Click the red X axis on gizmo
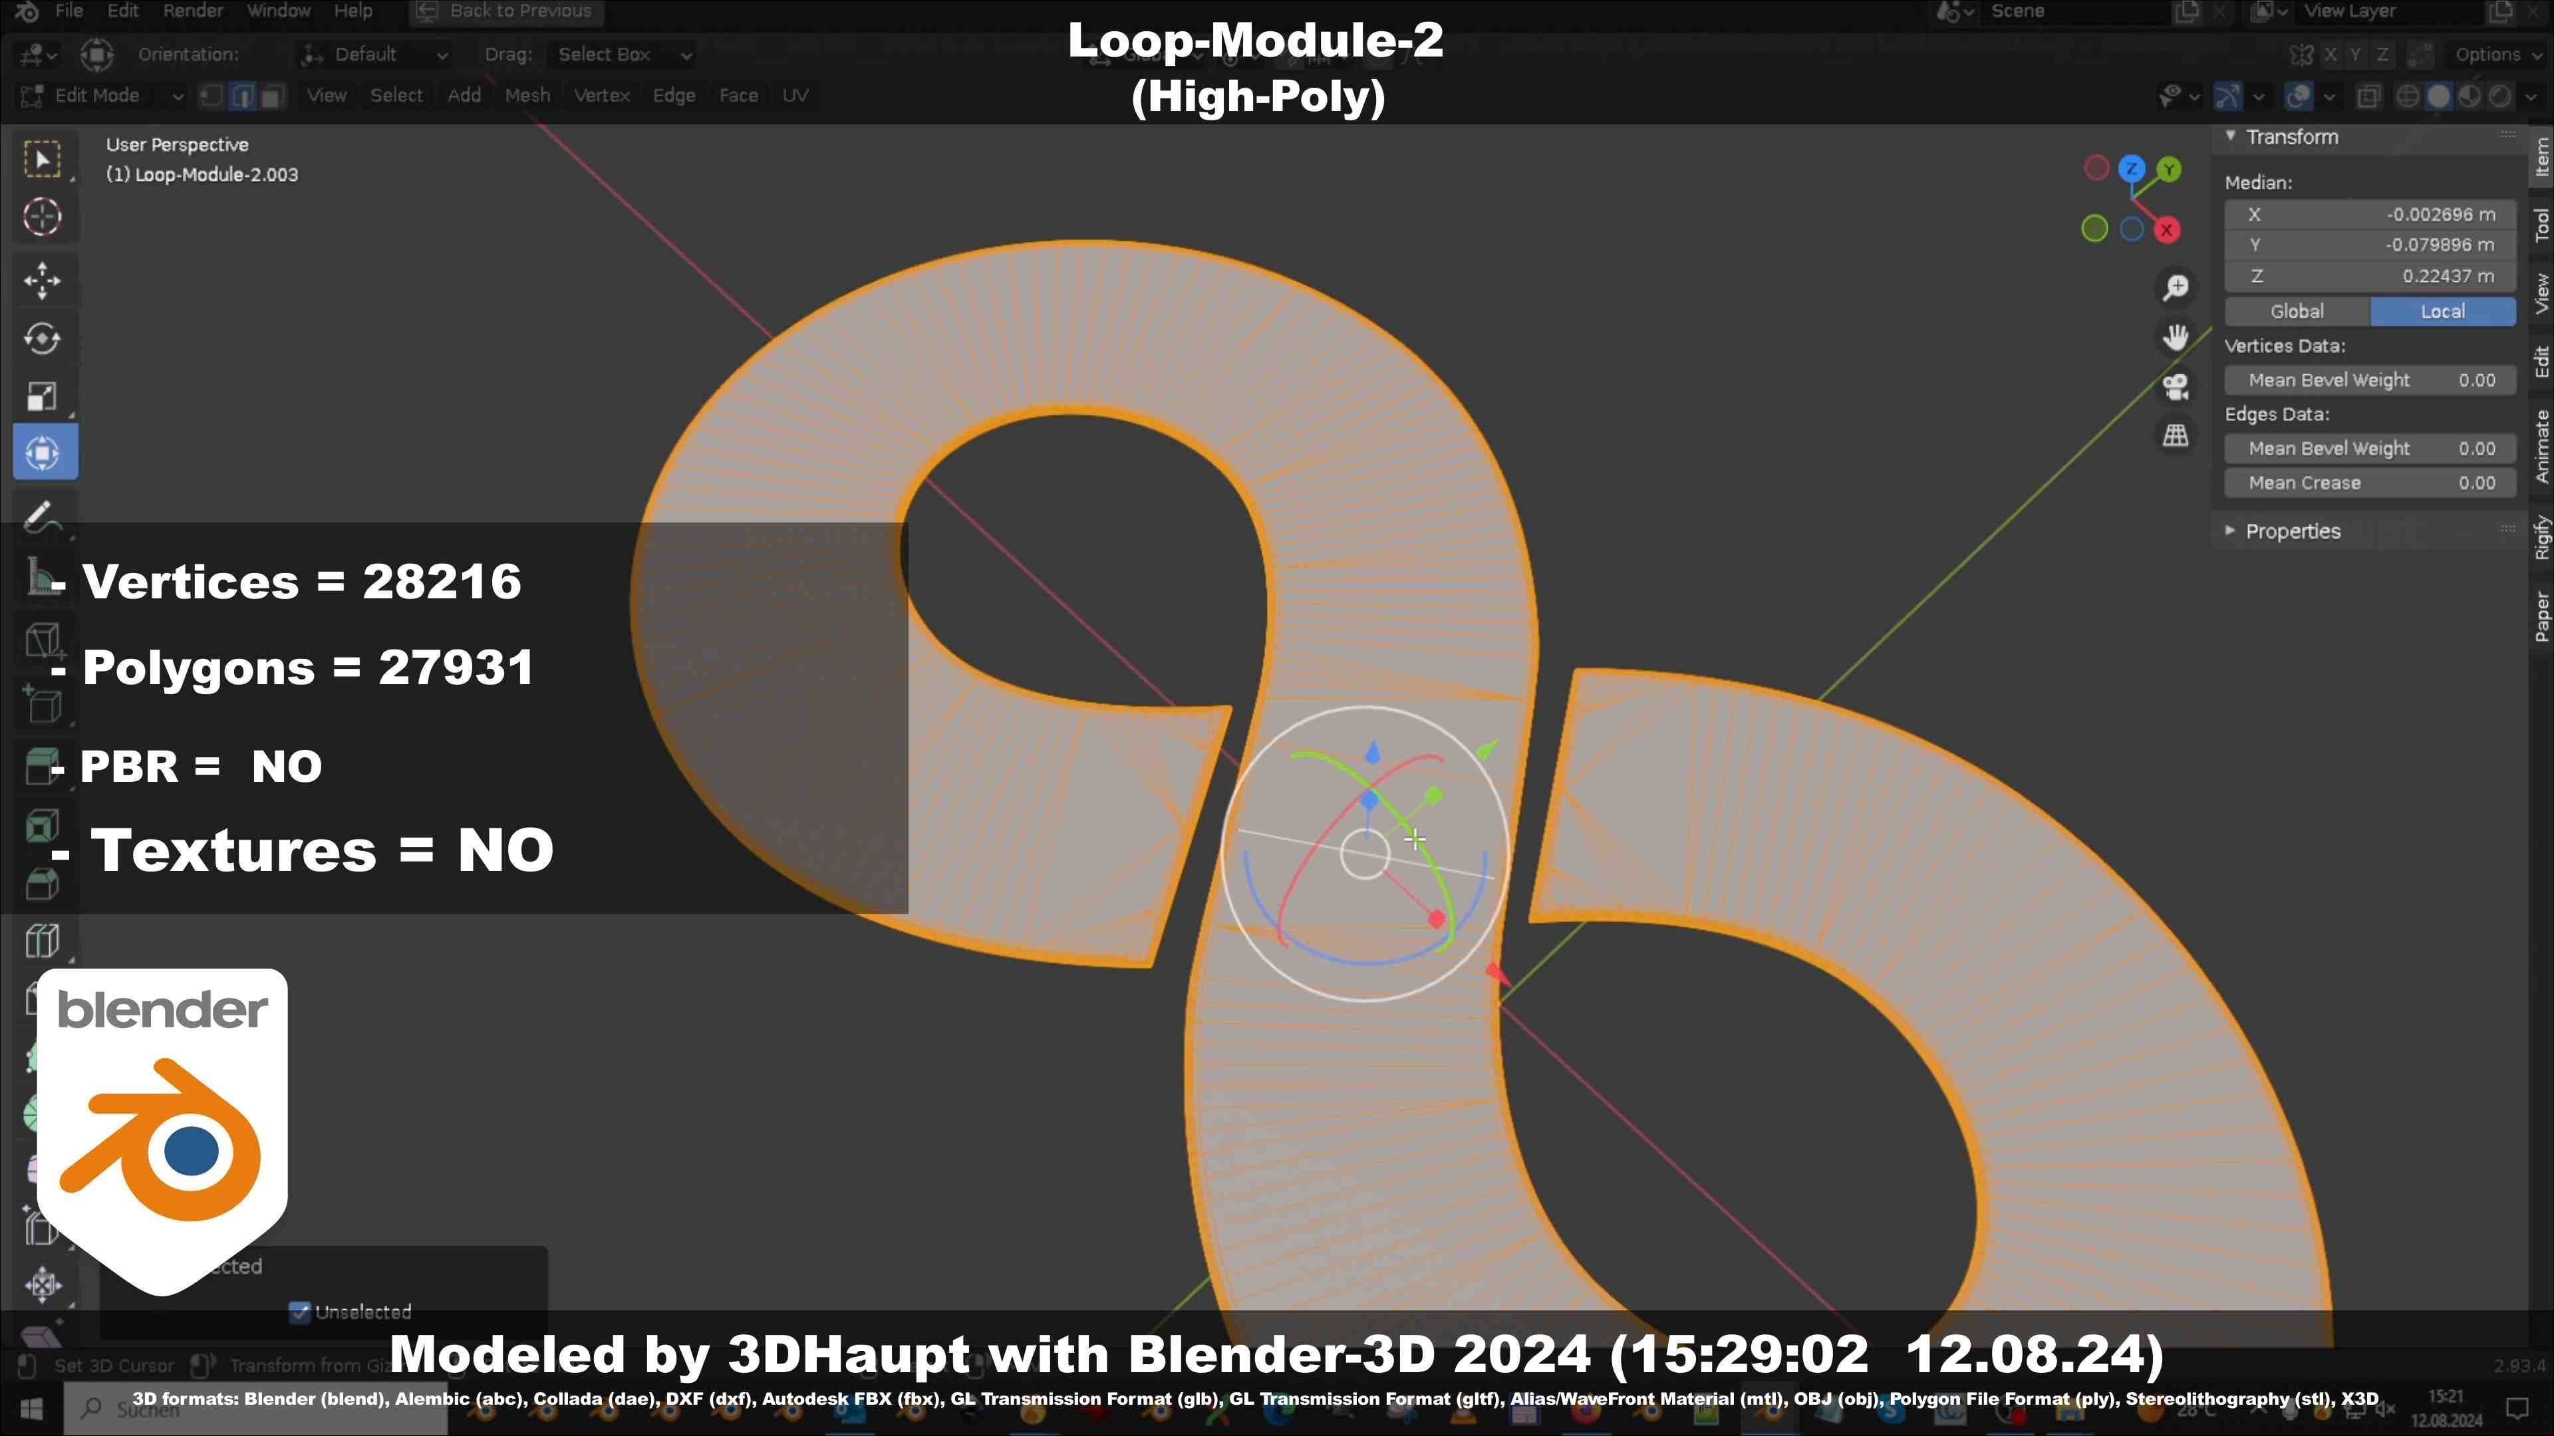Screen dimensions: 2554x1436 (x=2168, y=230)
